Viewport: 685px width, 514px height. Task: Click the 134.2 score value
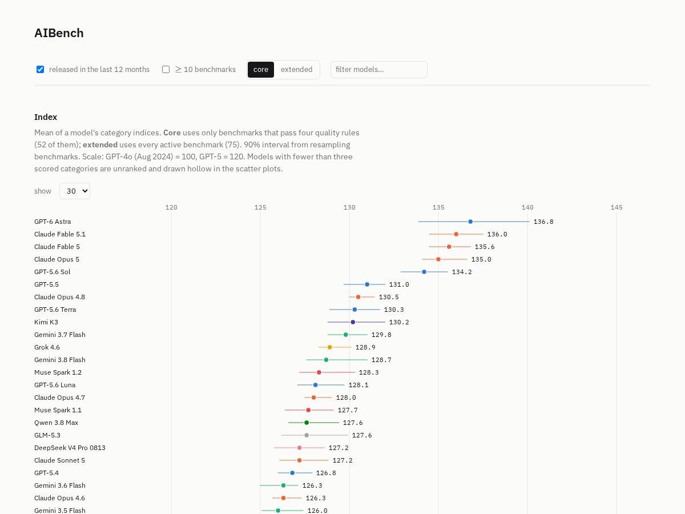click(462, 272)
